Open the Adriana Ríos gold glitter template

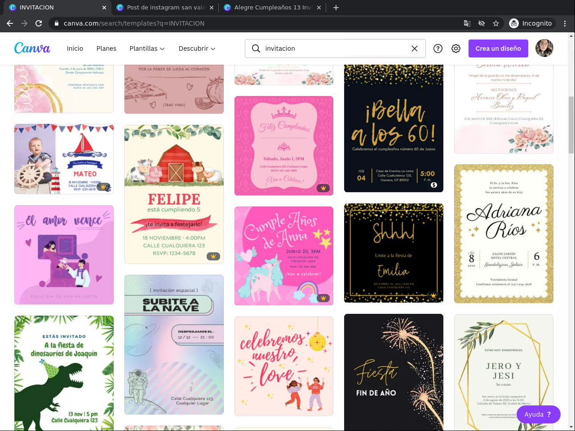[x=504, y=234]
